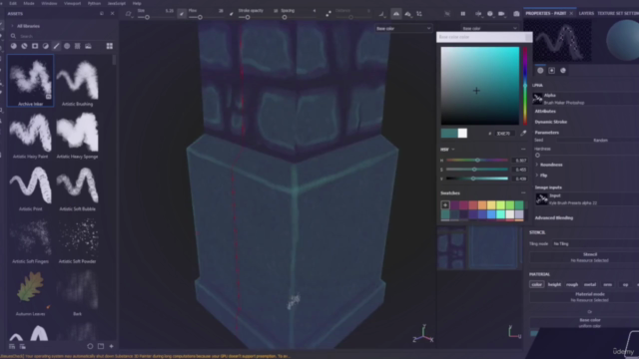Open the Swatches options menu

[x=523, y=192]
